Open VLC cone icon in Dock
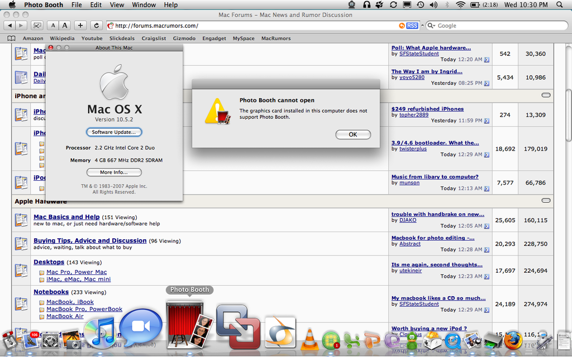Image resolution: width=572 pixels, height=357 pixels. [x=309, y=340]
